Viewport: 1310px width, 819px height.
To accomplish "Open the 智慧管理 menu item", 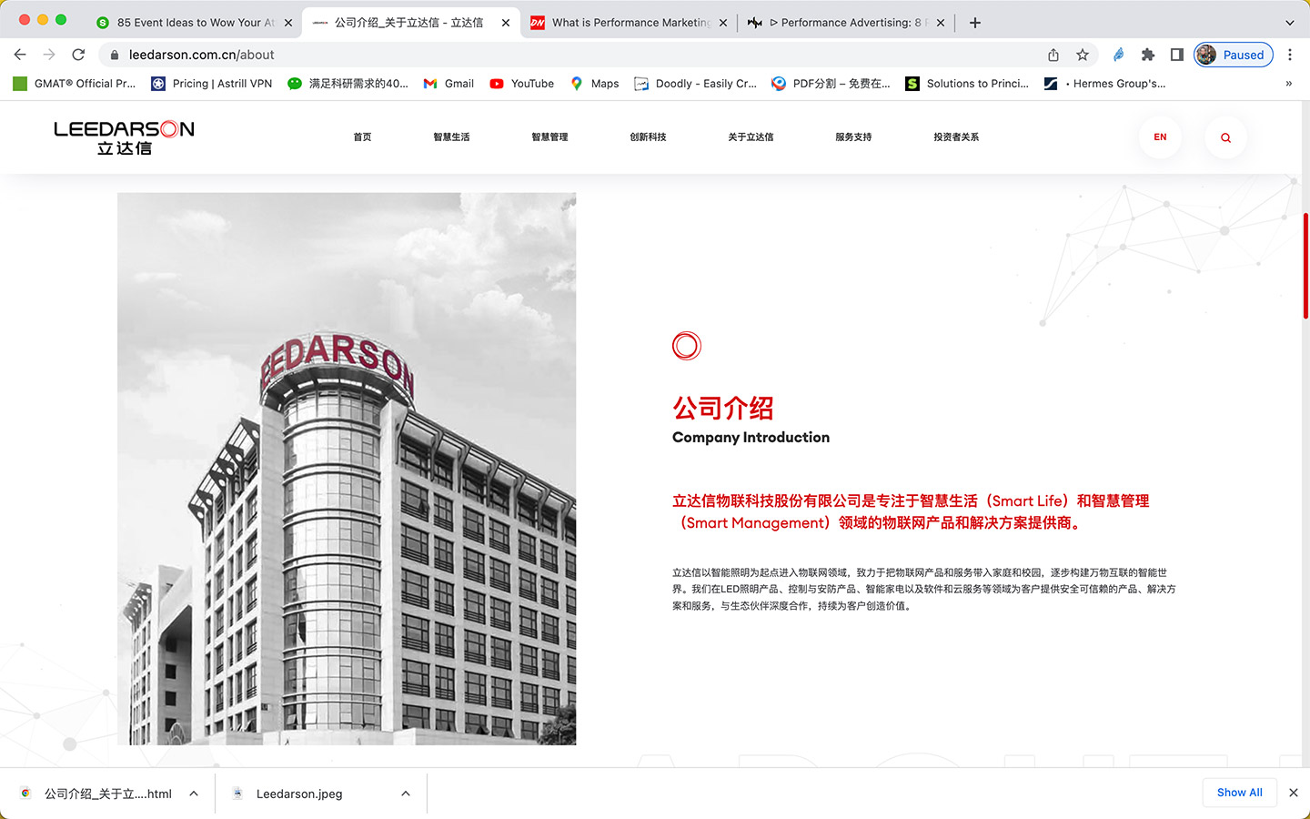I will pos(549,137).
